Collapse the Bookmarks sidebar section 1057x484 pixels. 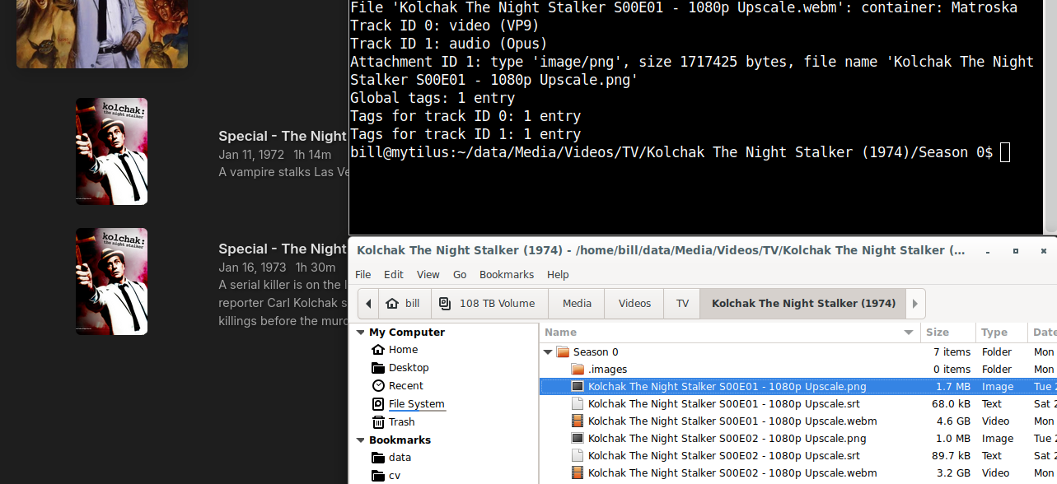tap(360, 440)
